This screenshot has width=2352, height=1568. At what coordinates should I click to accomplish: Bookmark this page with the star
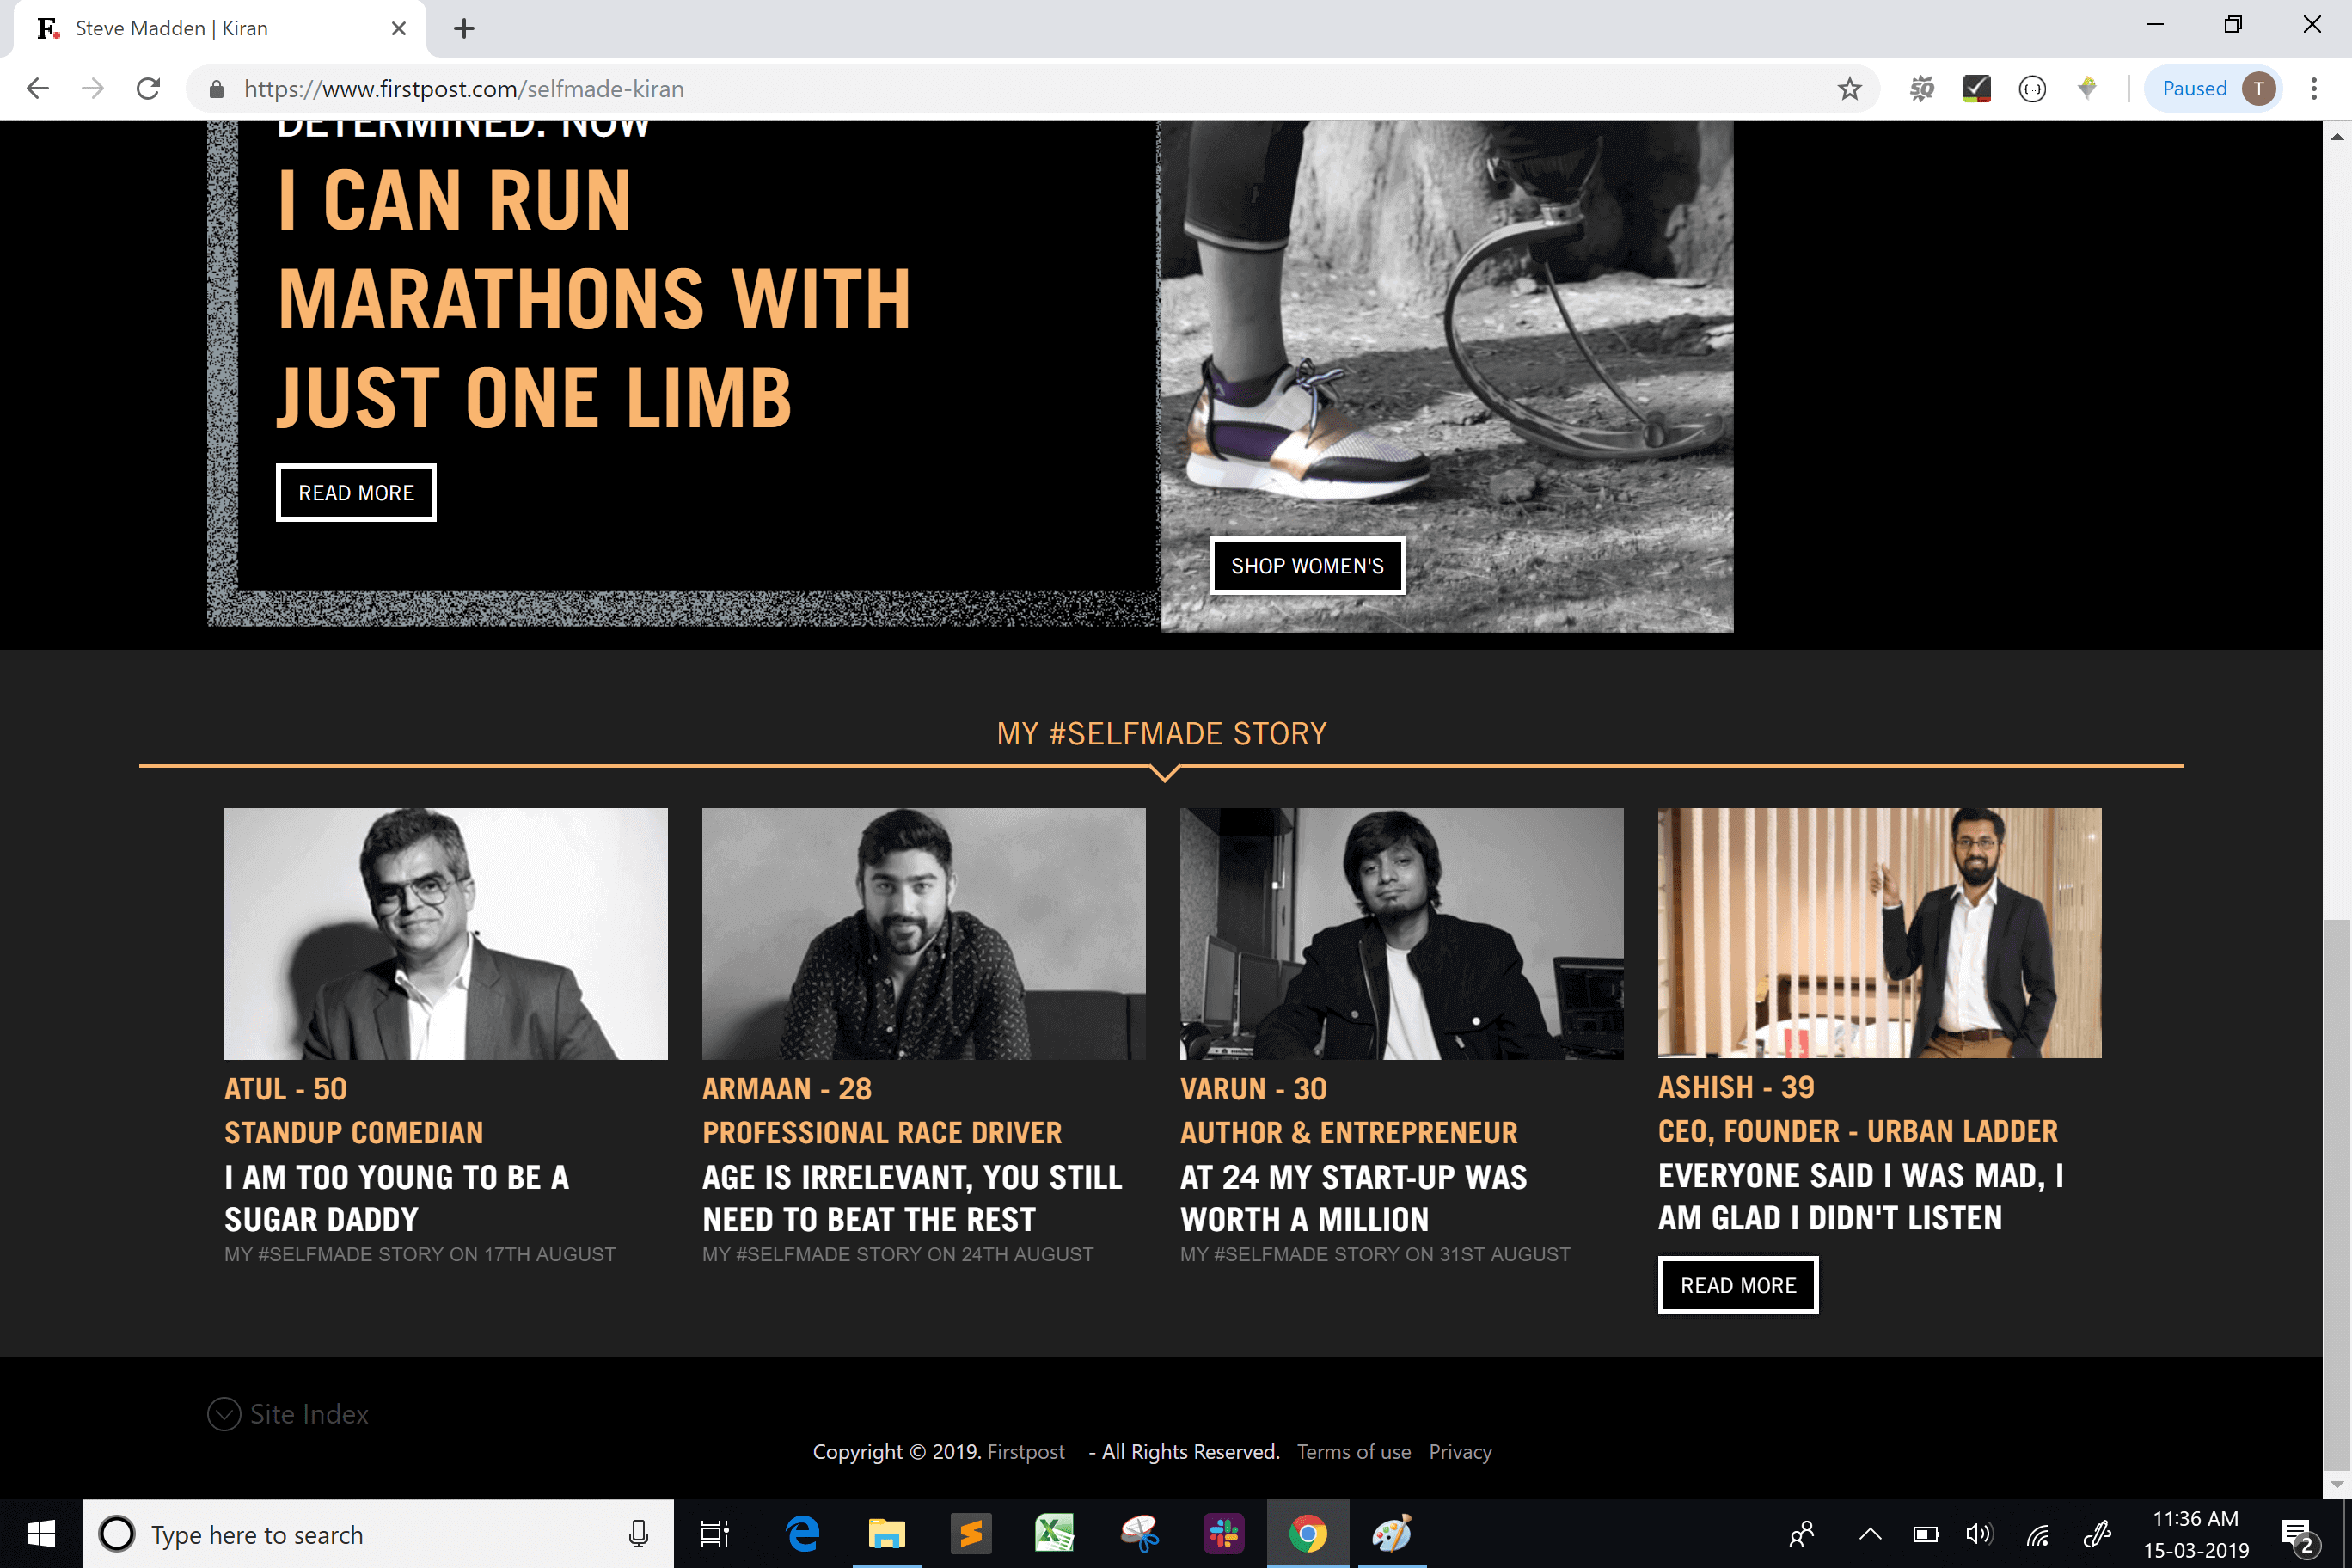point(1849,89)
